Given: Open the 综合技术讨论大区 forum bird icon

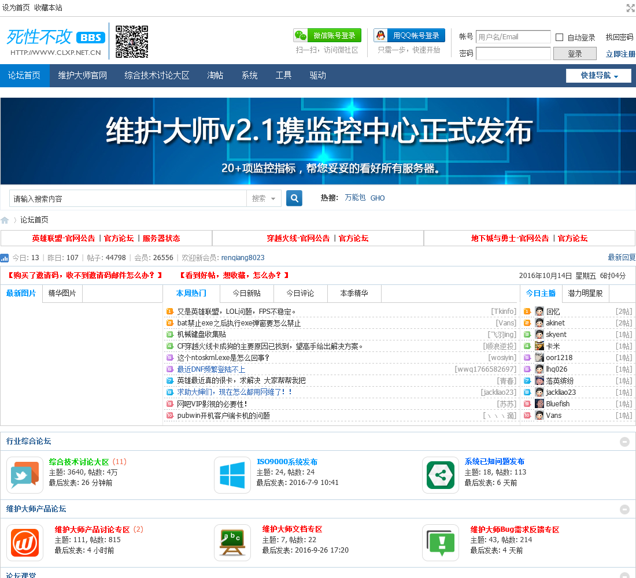Looking at the screenshot, I should click(x=25, y=475).
